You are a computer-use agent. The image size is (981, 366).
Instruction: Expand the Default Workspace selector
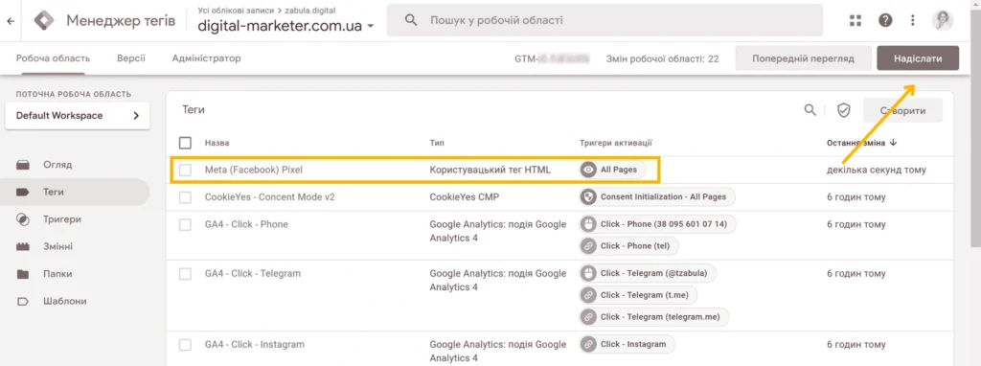[x=77, y=116]
